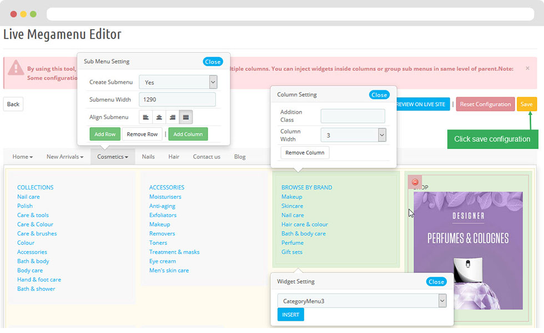Click the Skincare link under Browse by Brand
The height and width of the screenshot is (333, 544).
click(x=292, y=206)
